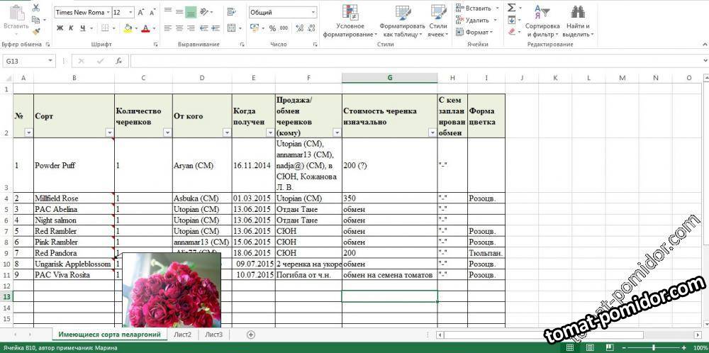Screen dimensions: 709x353
Task: Toggle italic К formatting
Action: pyautogui.click(x=72, y=28)
